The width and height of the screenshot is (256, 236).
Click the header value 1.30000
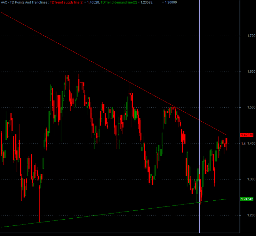click(x=171, y=3)
